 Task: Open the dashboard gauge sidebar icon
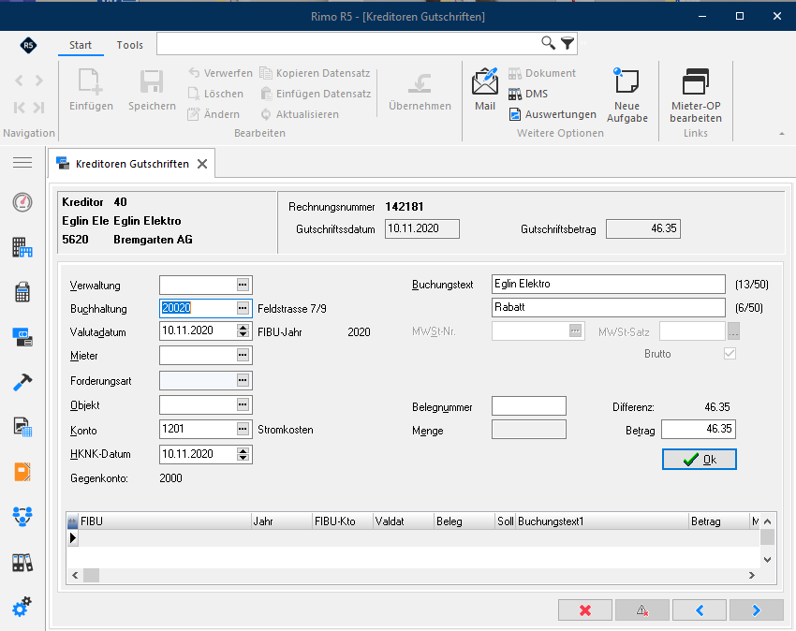22,202
